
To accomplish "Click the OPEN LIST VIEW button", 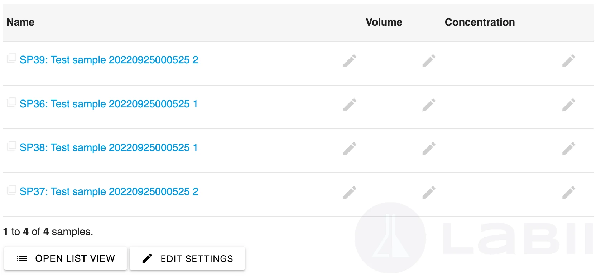I will [66, 258].
